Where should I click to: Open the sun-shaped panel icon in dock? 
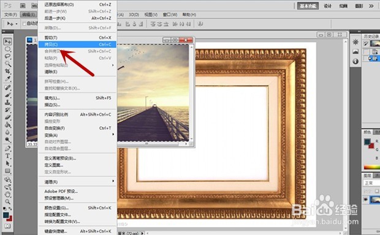tap(355, 42)
